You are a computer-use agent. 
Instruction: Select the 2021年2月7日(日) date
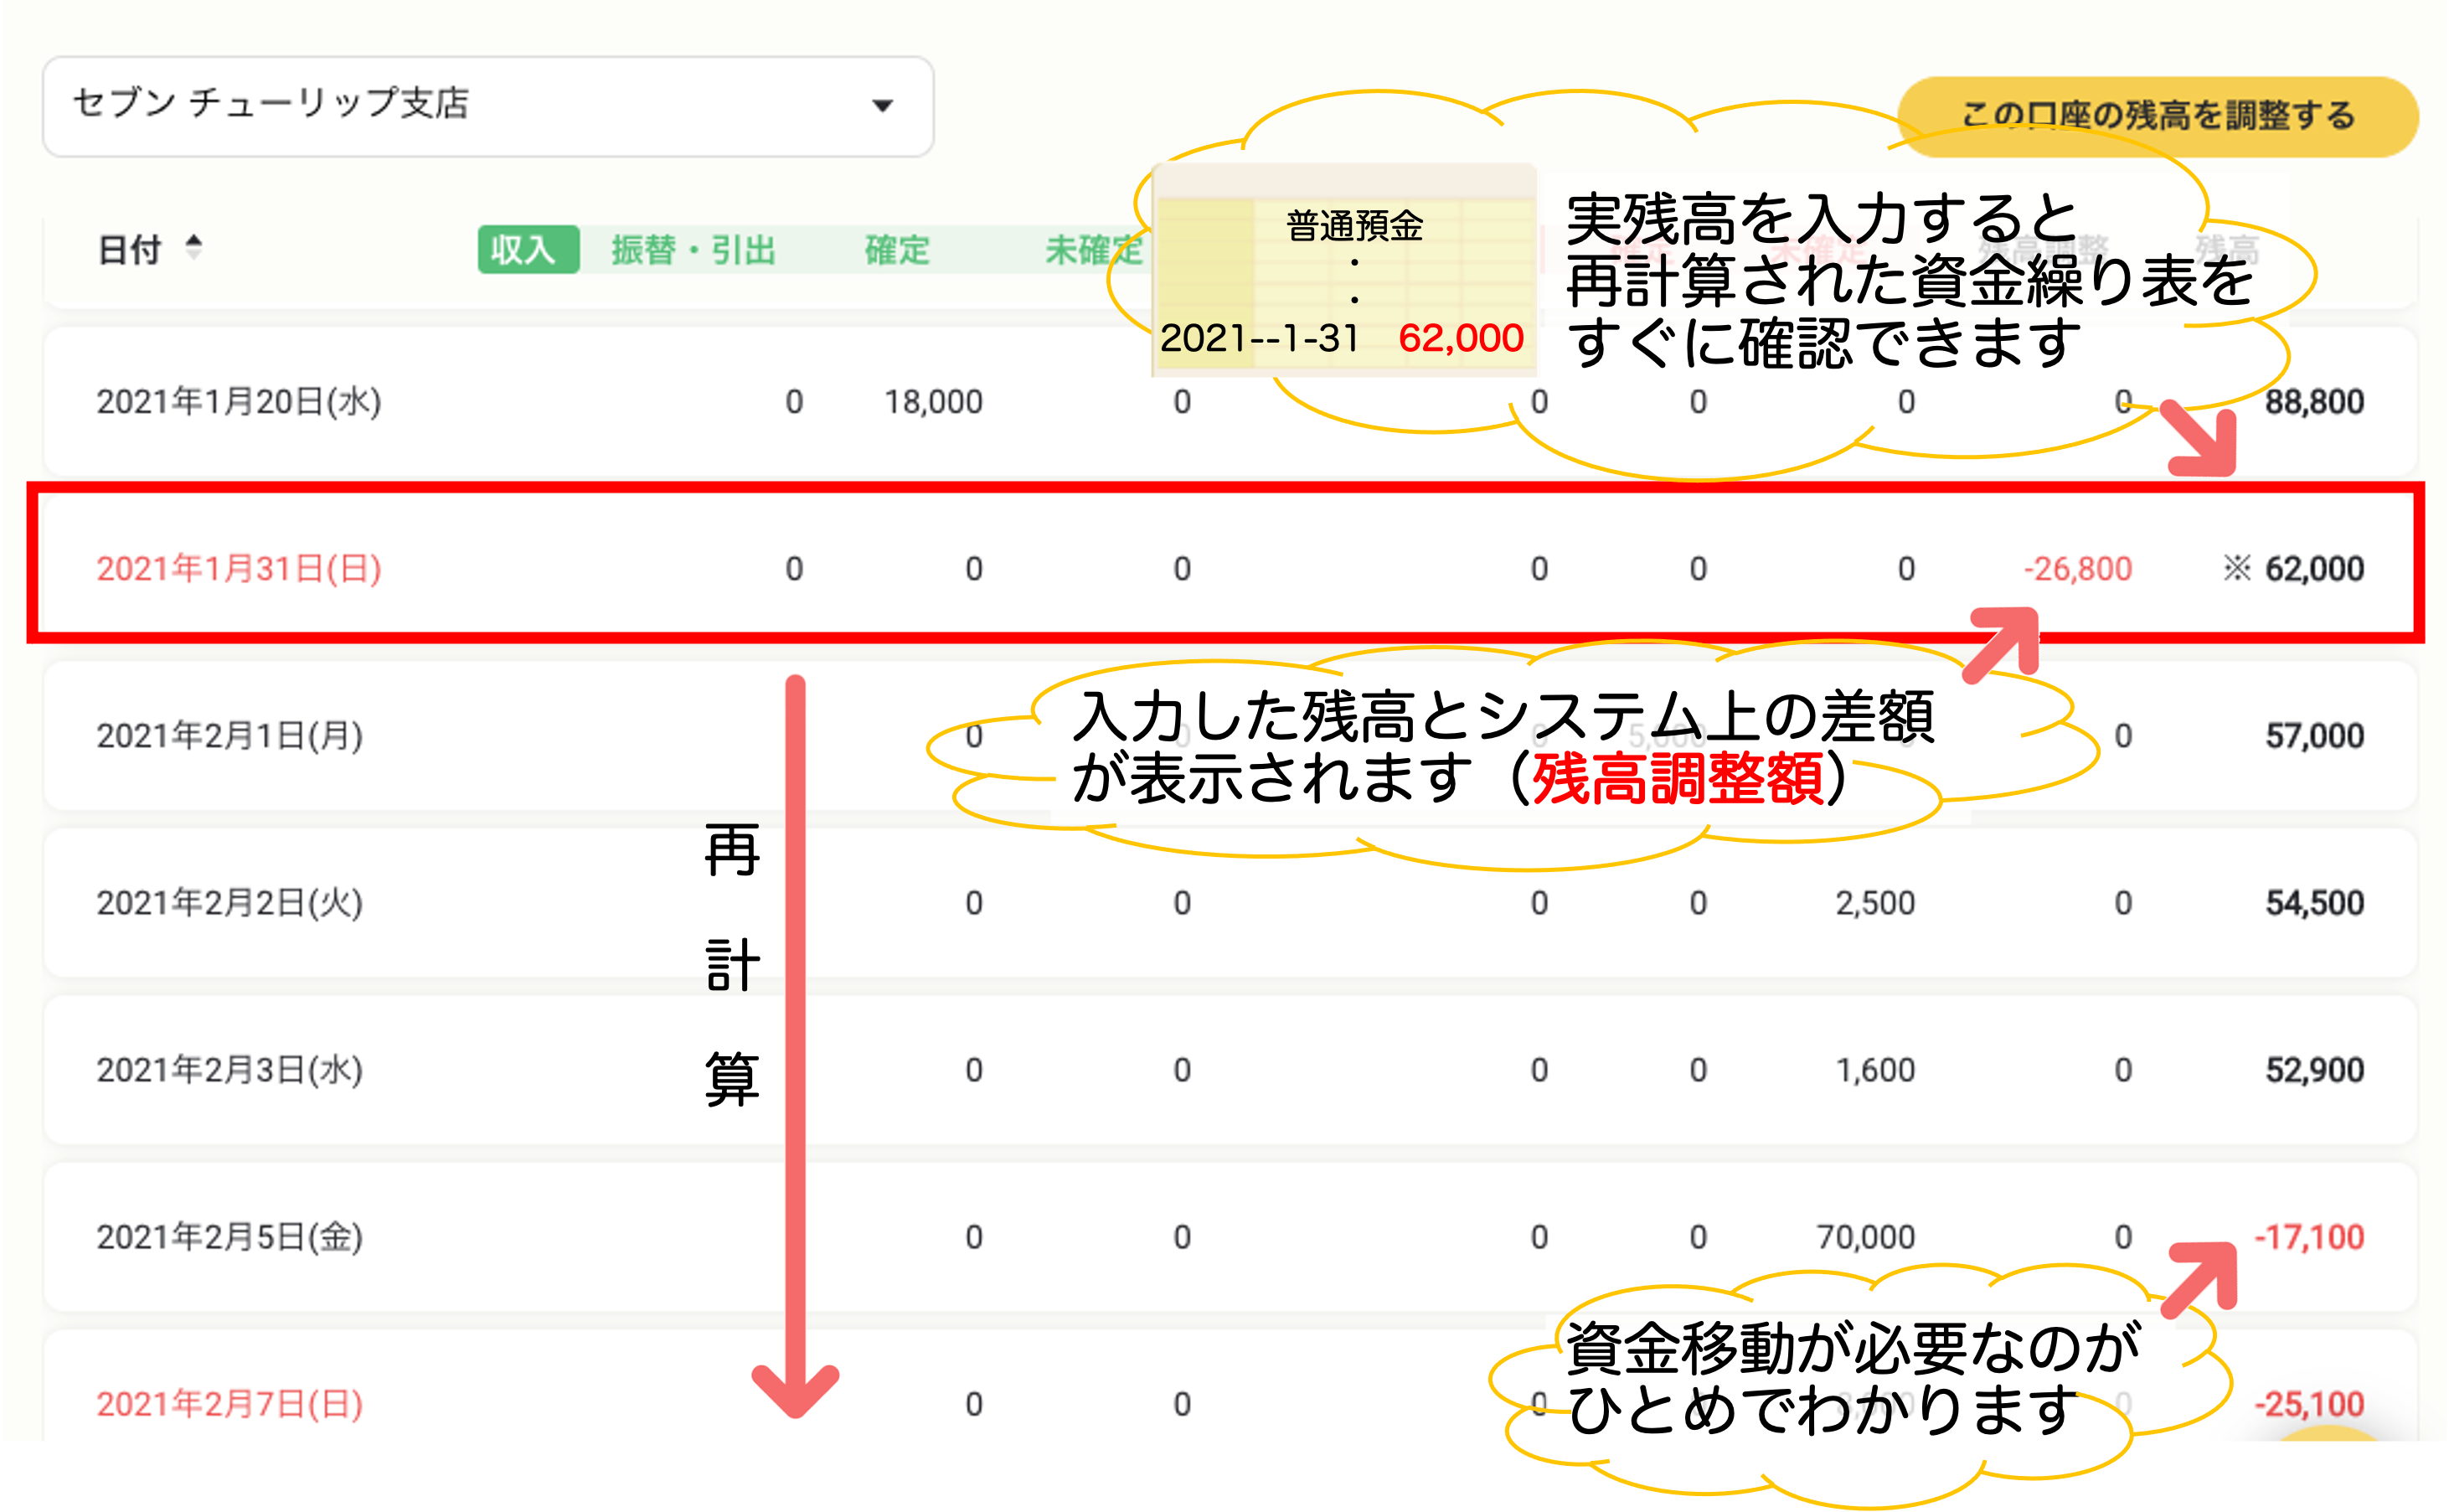click(x=229, y=1404)
